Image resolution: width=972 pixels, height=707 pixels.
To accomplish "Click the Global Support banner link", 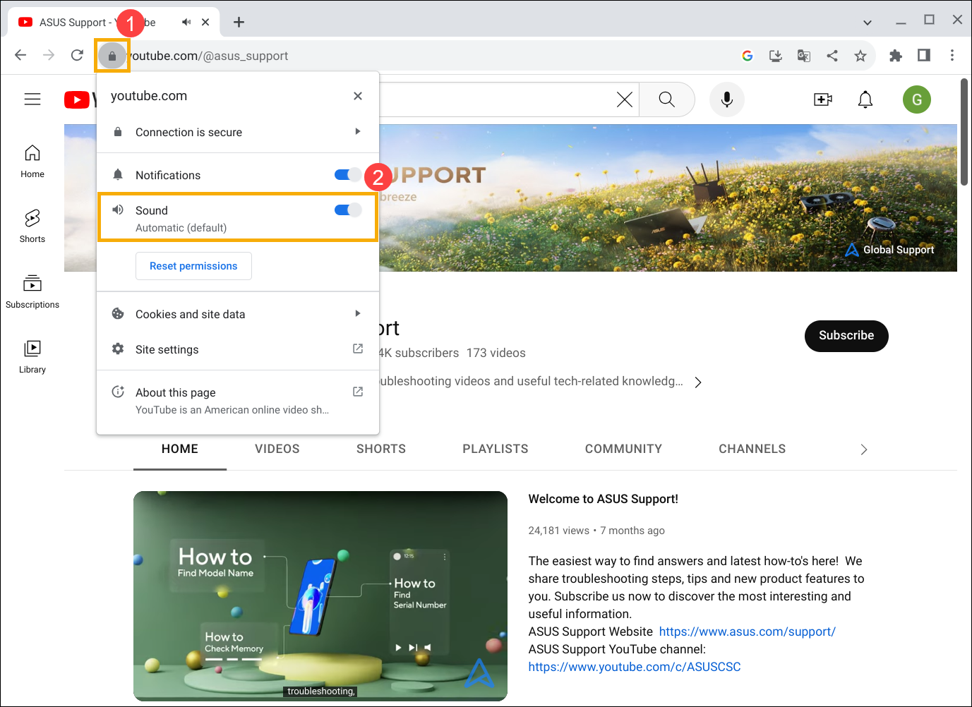I will 889,250.
